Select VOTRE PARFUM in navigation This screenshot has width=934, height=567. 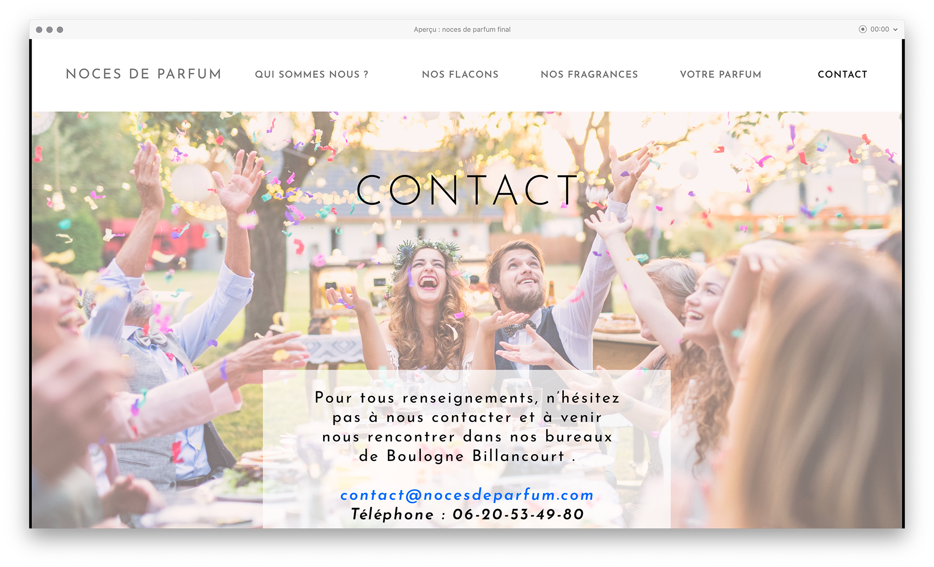point(720,74)
